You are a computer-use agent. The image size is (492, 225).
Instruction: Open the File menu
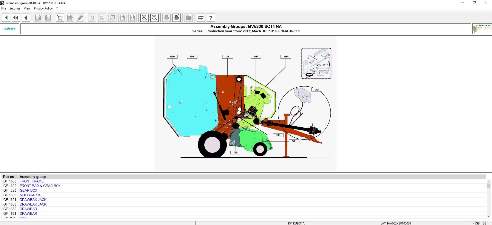(4, 8)
